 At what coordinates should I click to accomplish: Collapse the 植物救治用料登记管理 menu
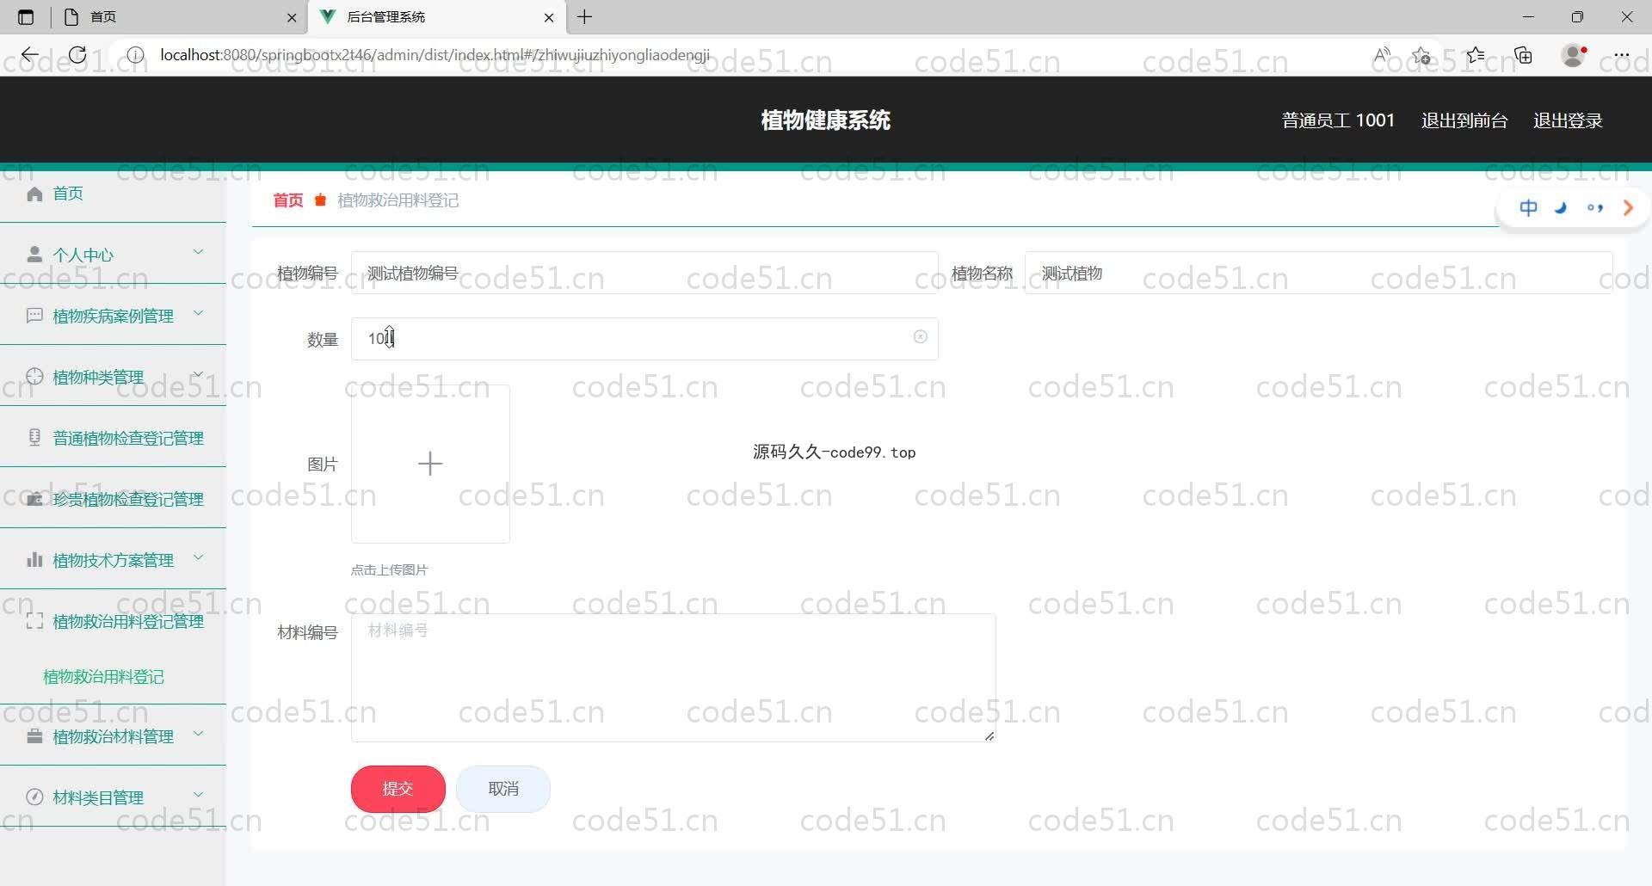(x=113, y=621)
